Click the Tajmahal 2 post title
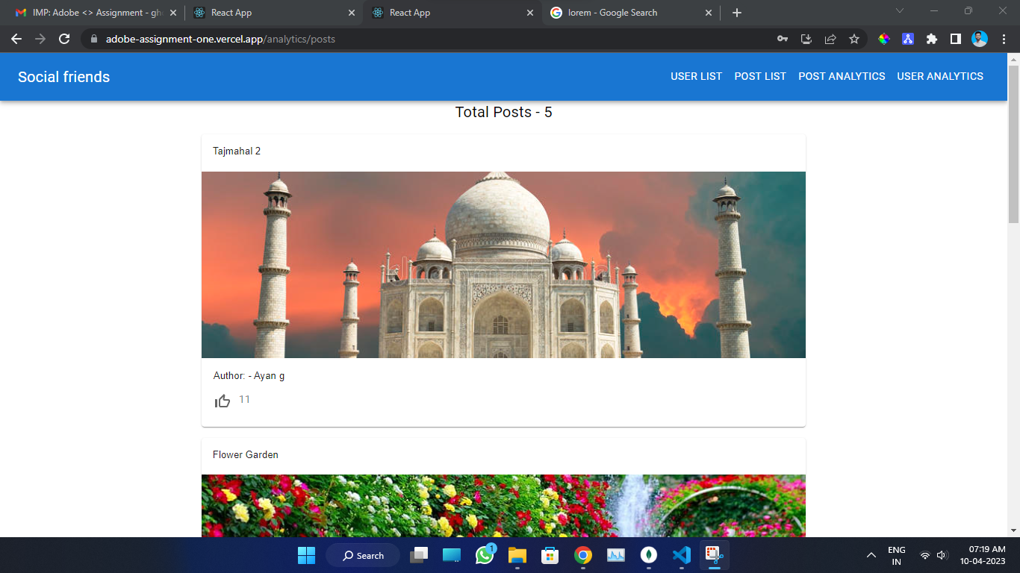 (x=237, y=151)
